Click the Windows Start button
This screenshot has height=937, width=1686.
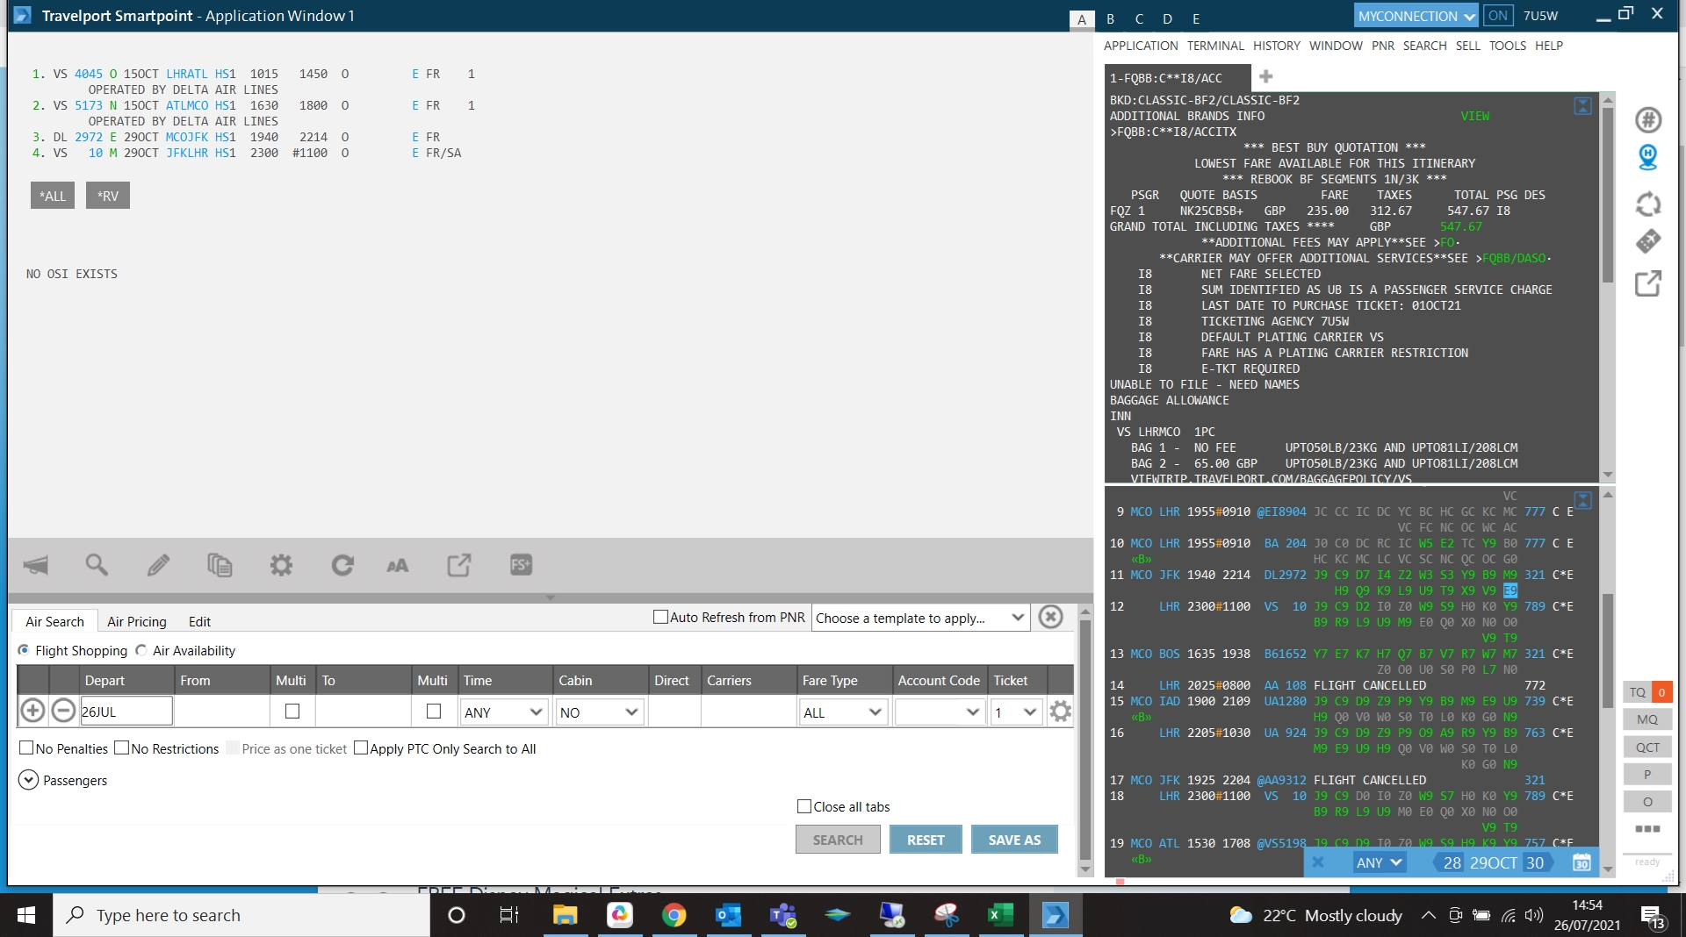click(x=26, y=915)
